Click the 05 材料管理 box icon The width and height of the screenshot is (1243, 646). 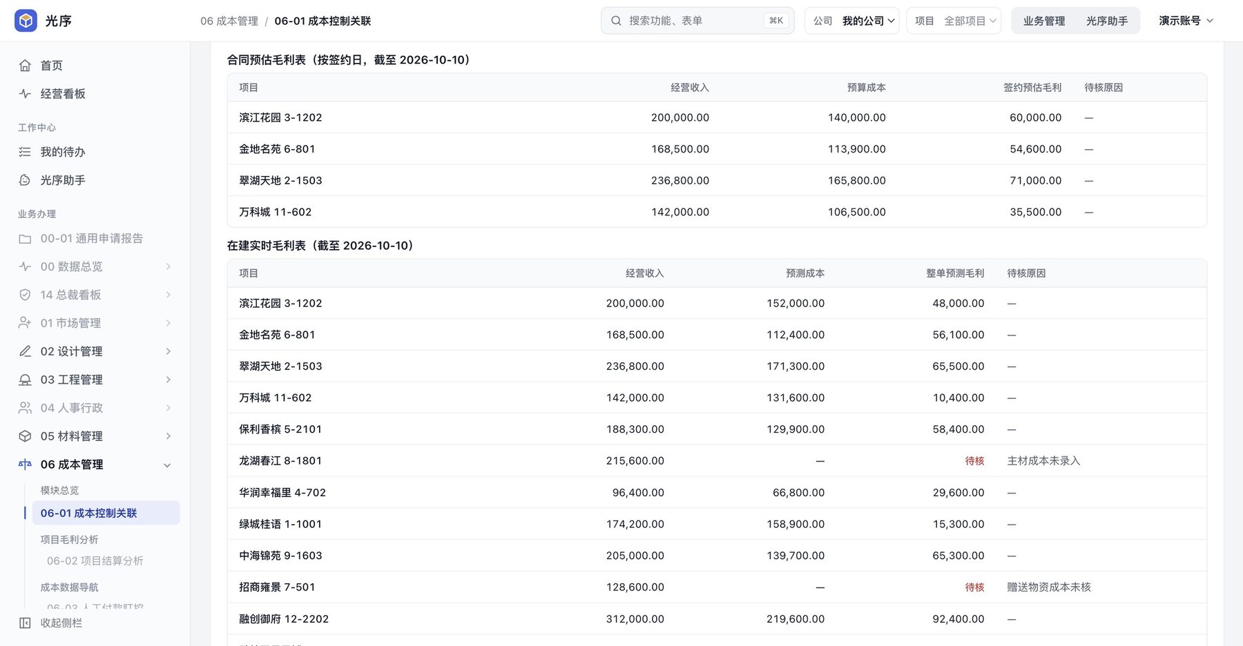coord(25,436)
